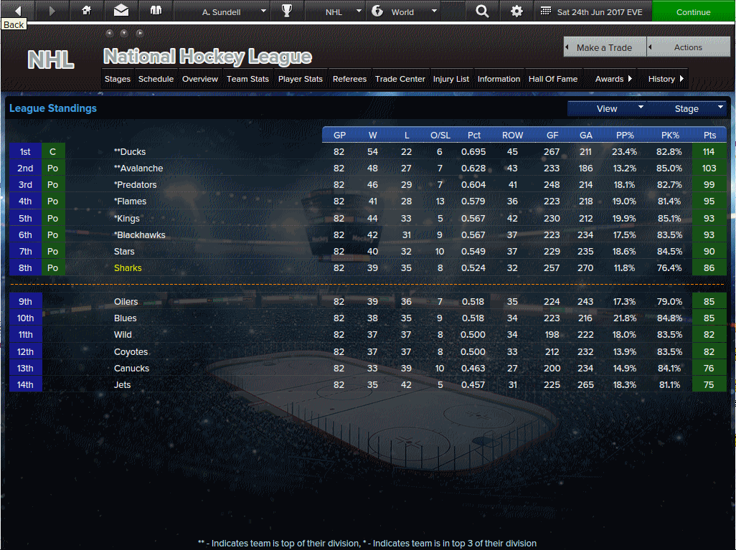736x550 pixels.
Task: Sort by the W column header
Action: click(373, 135)
